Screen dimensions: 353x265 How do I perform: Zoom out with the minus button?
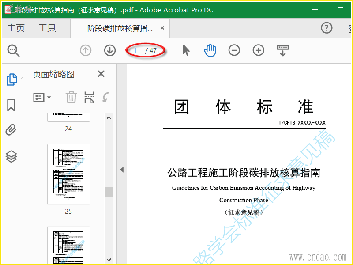click(x=234, y=50)
